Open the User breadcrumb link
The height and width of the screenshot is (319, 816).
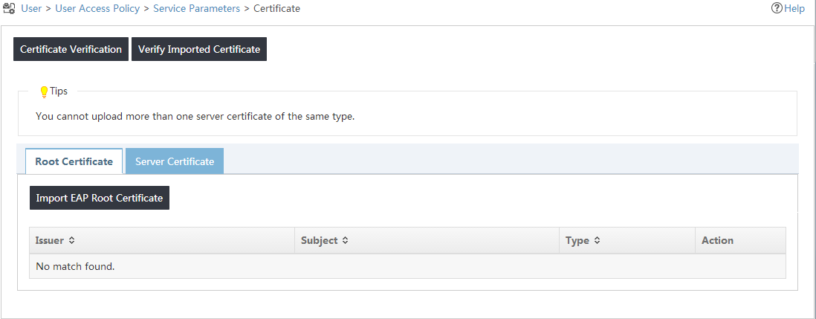pyautogui.click(x=31, y=8)
